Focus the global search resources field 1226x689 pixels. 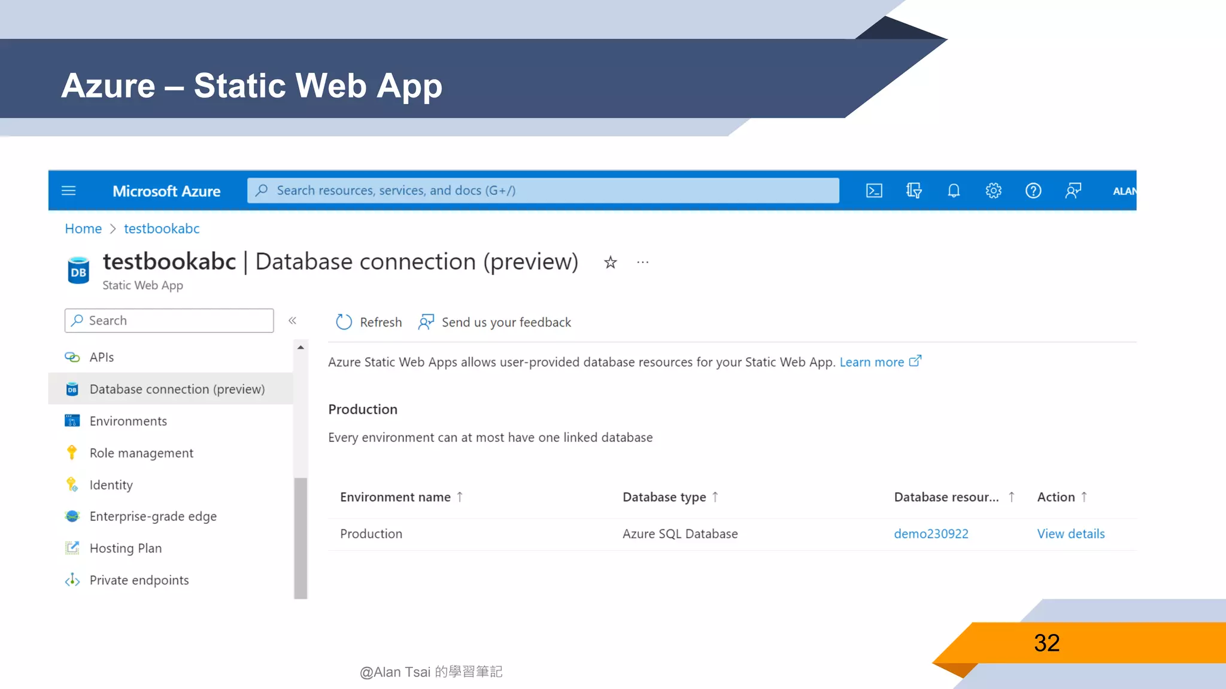(x=543, y=190)
